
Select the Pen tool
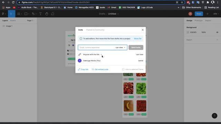[x=33, y=14]
